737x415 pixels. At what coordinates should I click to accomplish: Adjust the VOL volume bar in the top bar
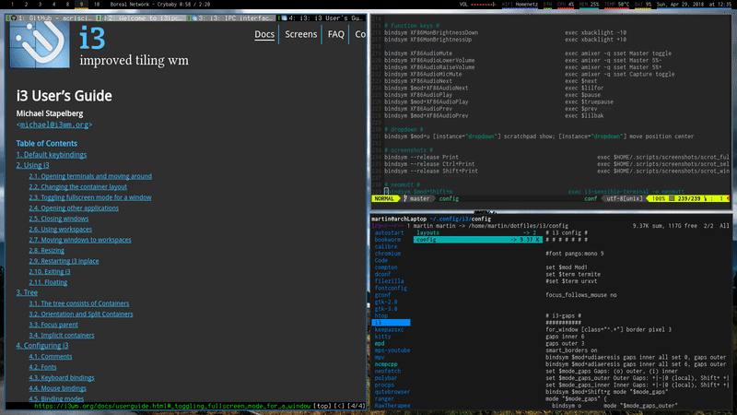(483, 5)
